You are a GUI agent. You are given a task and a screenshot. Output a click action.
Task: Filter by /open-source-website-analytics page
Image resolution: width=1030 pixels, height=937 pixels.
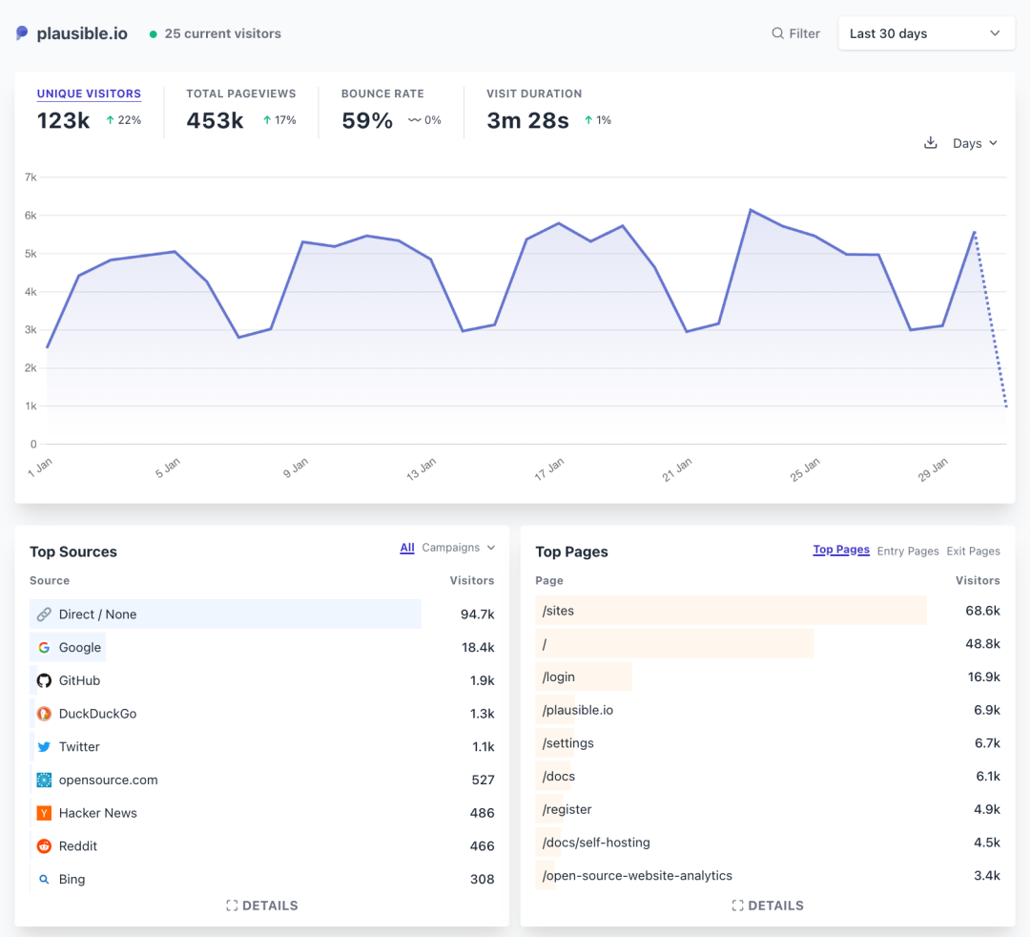pos(636,876)
